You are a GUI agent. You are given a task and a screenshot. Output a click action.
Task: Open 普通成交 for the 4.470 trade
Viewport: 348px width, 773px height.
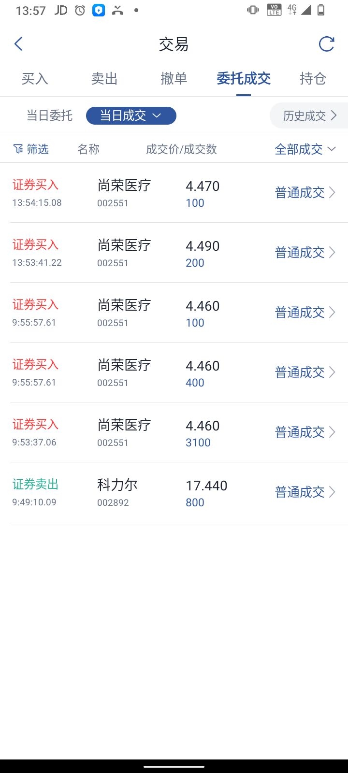[x=305, y=193]
